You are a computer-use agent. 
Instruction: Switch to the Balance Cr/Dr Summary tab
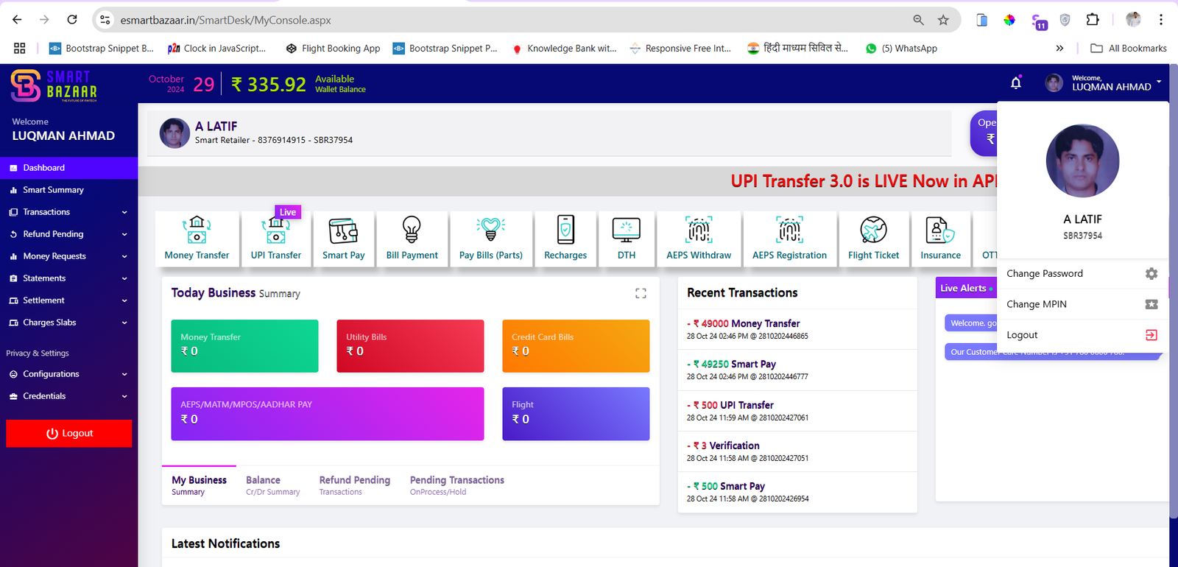point(272,485)
